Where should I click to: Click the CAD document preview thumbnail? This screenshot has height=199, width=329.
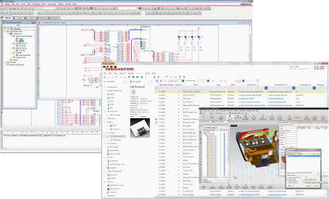140,128
